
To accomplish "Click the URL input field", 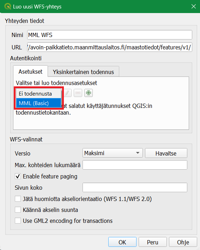I will (x=110, y=47).
